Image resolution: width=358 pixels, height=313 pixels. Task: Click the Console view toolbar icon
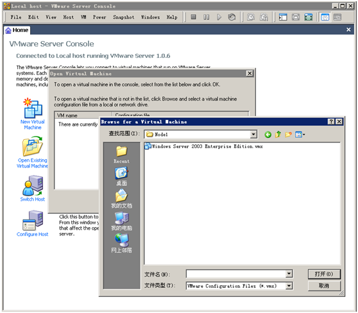[337, 17]
